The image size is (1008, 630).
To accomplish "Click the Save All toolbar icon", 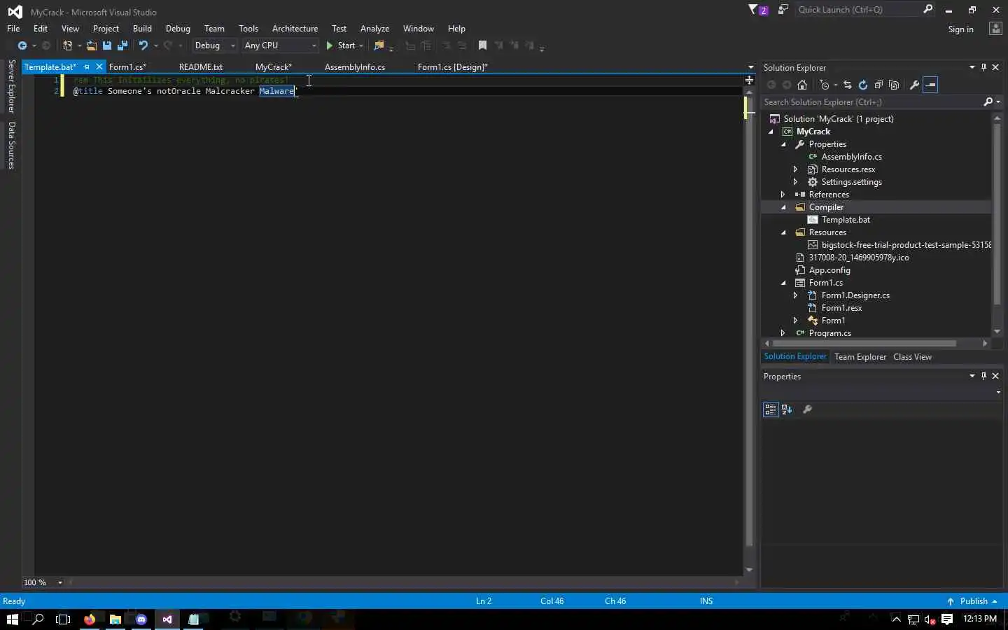I will click(122, 45).
